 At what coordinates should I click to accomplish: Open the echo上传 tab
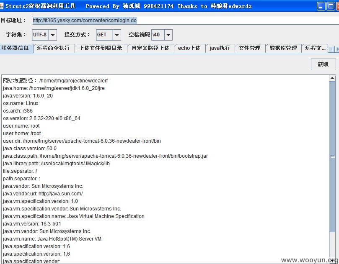[x=189, y=48]
